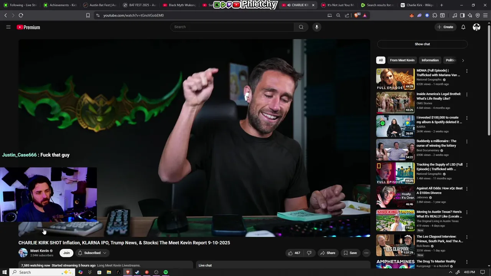Switch to the Austin Bat Fest tab
Screen dimensions: 491x276
(100, 5)
